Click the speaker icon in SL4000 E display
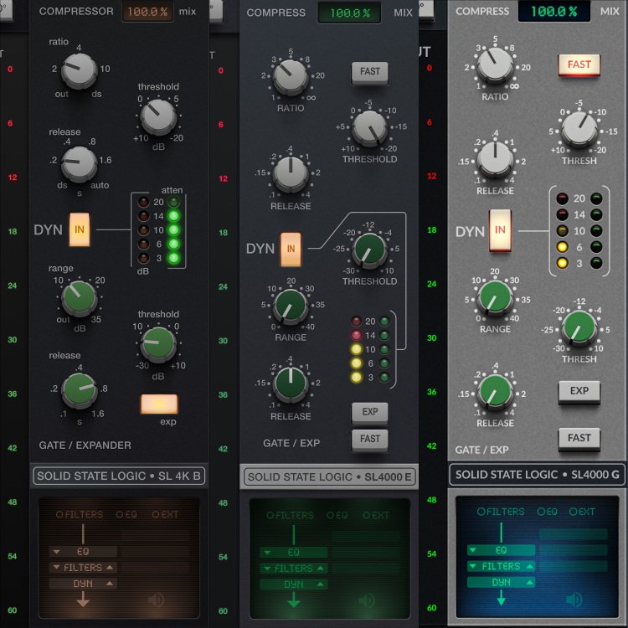 (x=367, y=601)
